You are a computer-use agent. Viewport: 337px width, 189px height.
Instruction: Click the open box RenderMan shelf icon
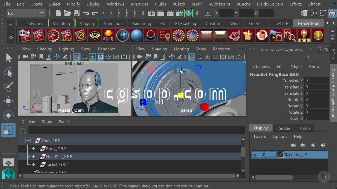248,35
